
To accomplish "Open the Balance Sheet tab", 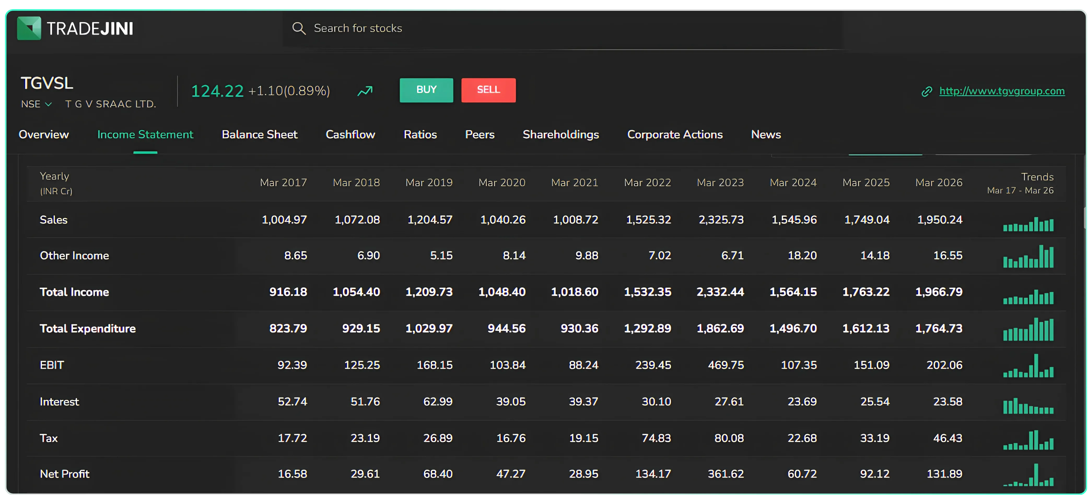I will point(259,134).
